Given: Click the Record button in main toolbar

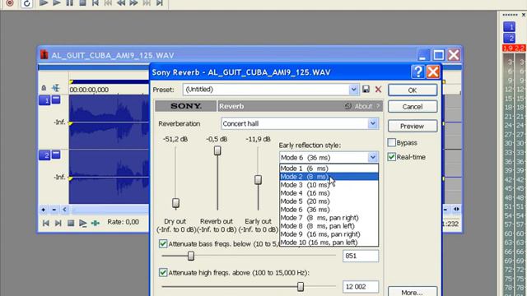Looking at the screenshot, I should click(x=10, y=3).
